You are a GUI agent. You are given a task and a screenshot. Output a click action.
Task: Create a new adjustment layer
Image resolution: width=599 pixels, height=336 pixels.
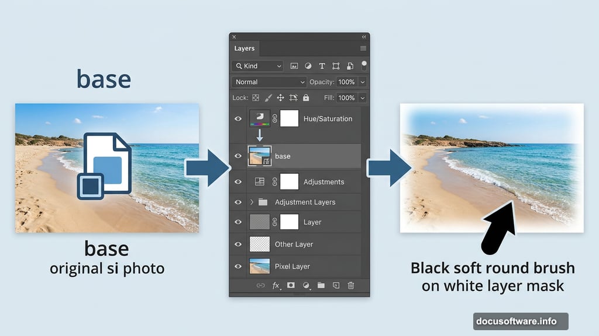click(306, 286)
